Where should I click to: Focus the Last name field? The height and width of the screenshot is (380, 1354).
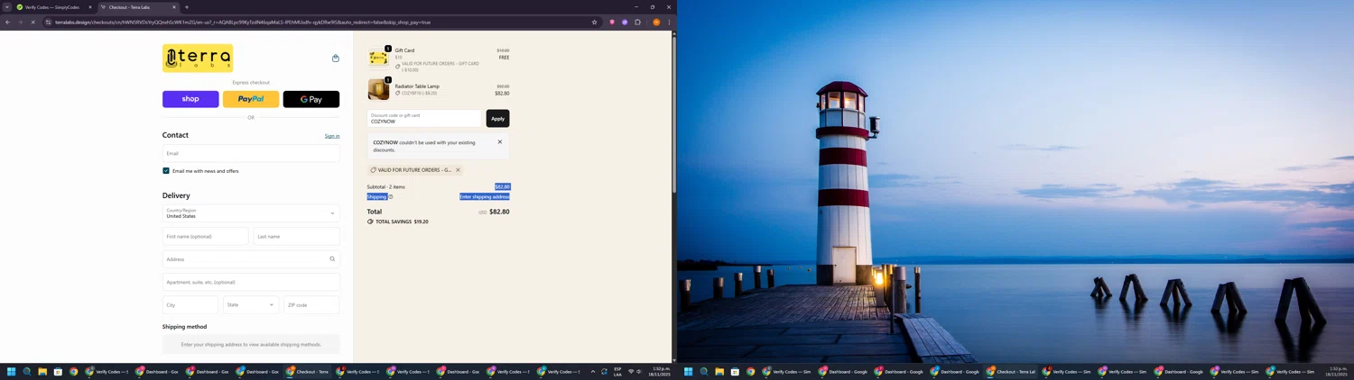(297, 236)
